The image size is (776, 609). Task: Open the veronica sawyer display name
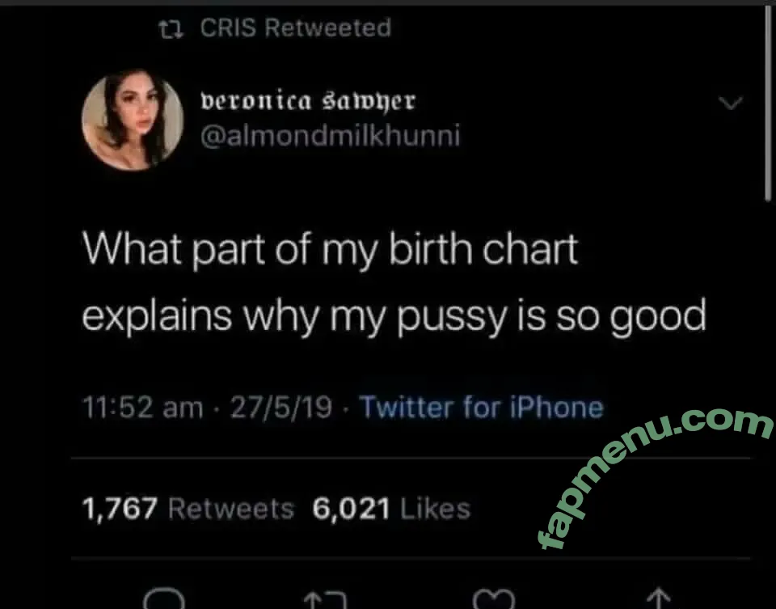pos(307,101)
